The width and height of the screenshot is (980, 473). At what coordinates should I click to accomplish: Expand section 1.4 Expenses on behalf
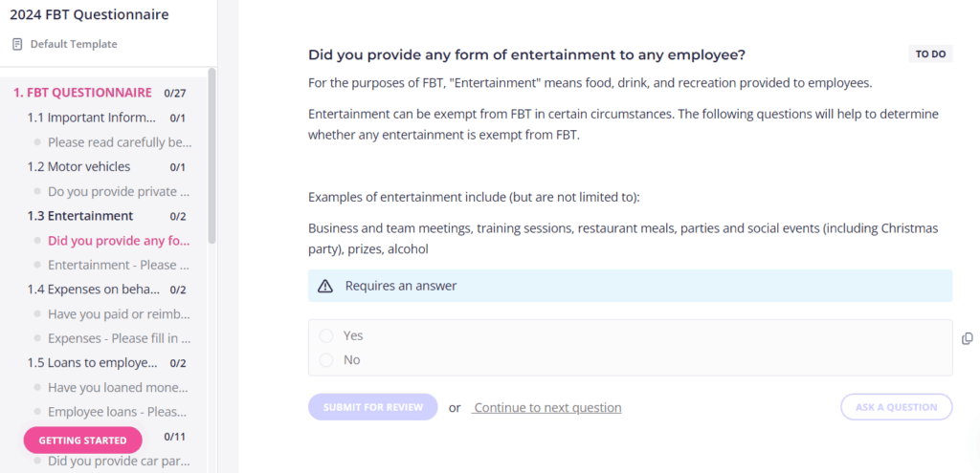(x=93, y=290)
